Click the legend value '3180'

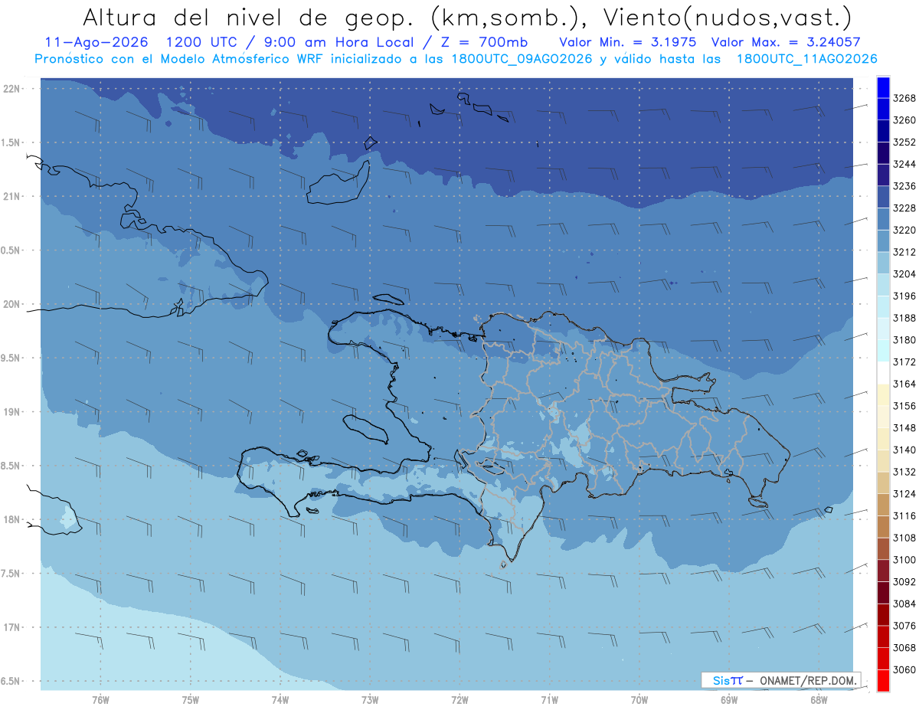904,340
